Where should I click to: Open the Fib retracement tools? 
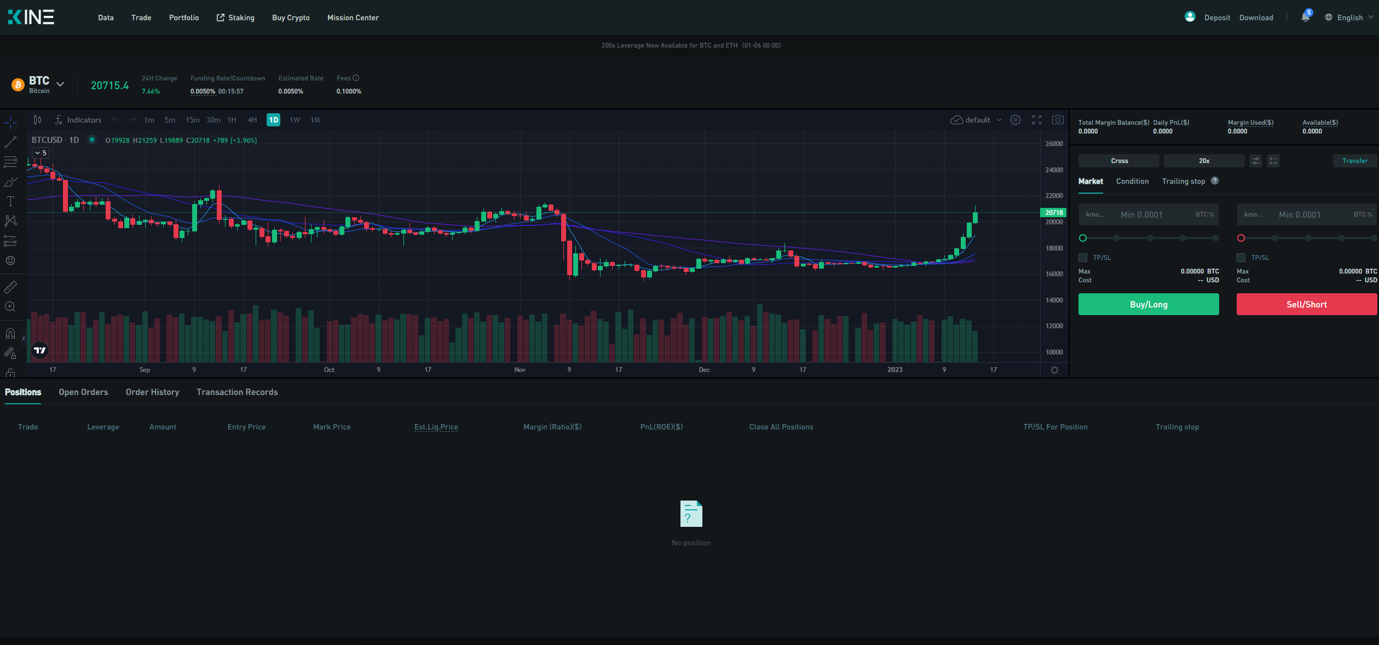point(10,162)
